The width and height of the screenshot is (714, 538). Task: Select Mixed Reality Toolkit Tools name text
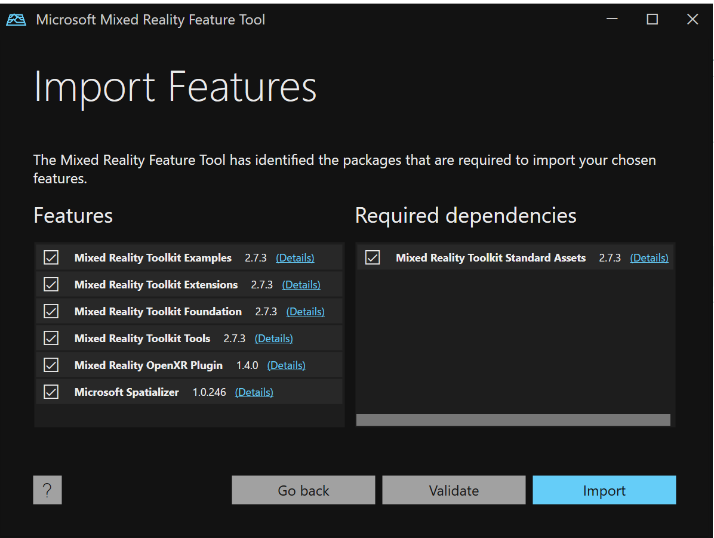(143, 339)
